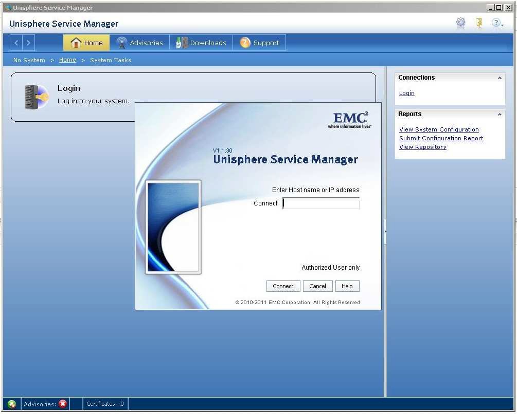
Task: Click the Login server key icon
Action: coord(37,97)
